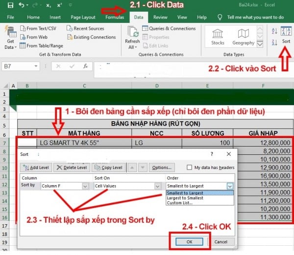The image size is (294, 255).
Task: Switch to the Home tab
Action: (x=33, y=17)
